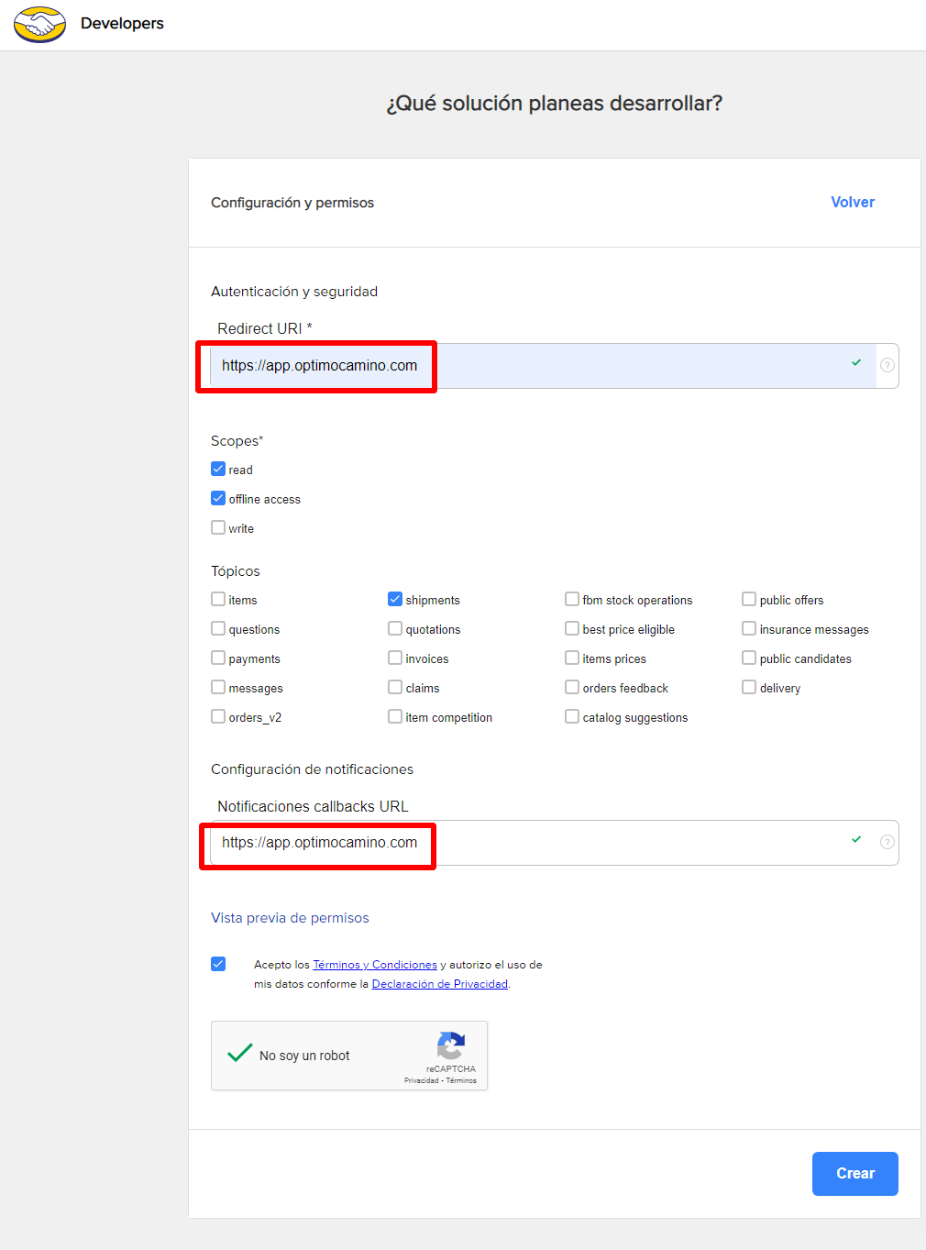This screenshot has width=926, height=1250.
Task: Uncheck the read scope checkbox
Action: (x=218, y=469)
